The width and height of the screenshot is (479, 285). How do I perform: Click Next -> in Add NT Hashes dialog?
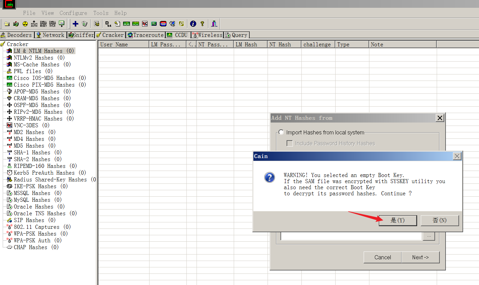(x=420, y=257)
